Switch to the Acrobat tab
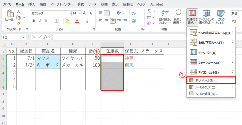This screenshot has width=242, height=125. pos(157,4)
